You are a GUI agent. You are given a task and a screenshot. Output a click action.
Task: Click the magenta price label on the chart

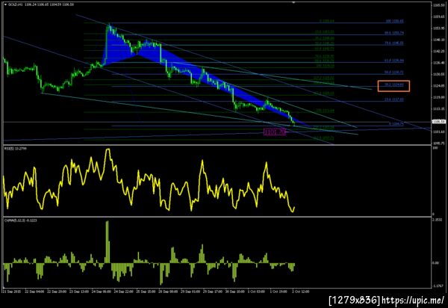pos(275,132)
